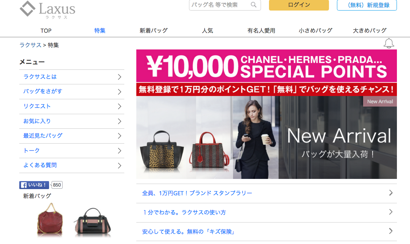Screen dimensions: 410x244
Task: Click the Facebook いいね! like button
Action: [34, 185]
